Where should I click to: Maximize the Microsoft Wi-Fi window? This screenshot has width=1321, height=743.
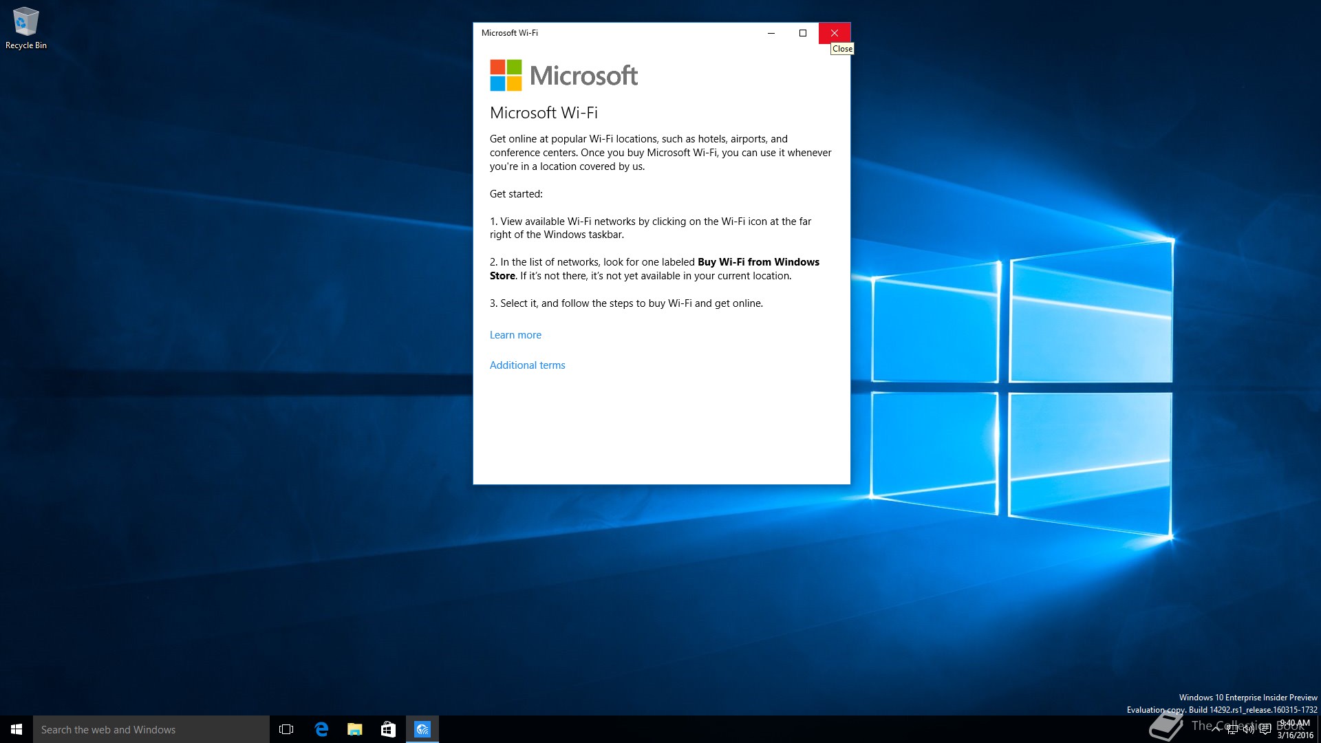click(802, 33)
